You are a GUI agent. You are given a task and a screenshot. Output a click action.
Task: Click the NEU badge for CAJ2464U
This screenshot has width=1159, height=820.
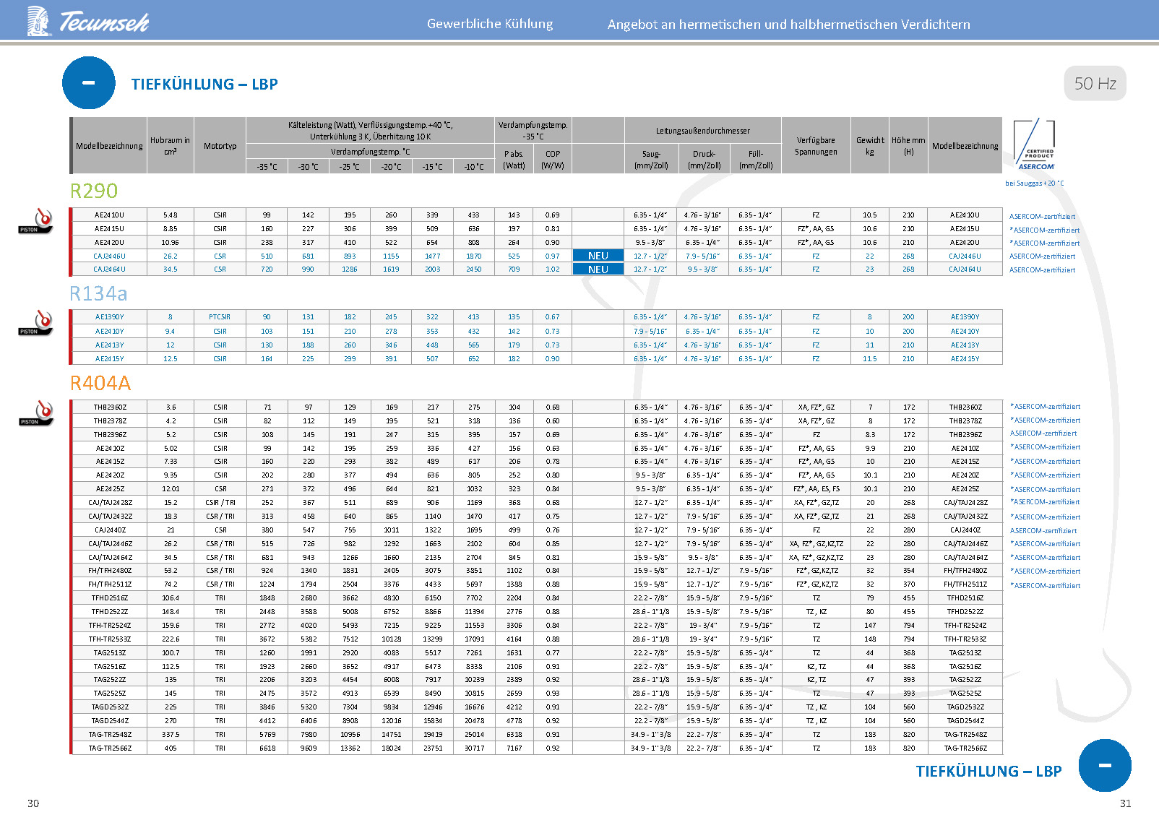coord(598,269)
